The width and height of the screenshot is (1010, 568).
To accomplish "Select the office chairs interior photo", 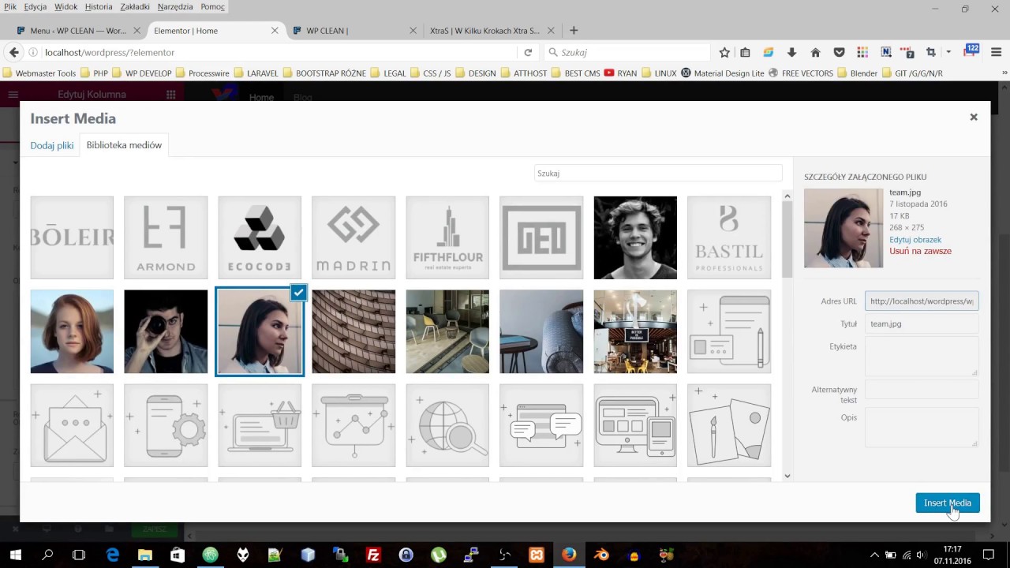I will click(x=447, y=331).
